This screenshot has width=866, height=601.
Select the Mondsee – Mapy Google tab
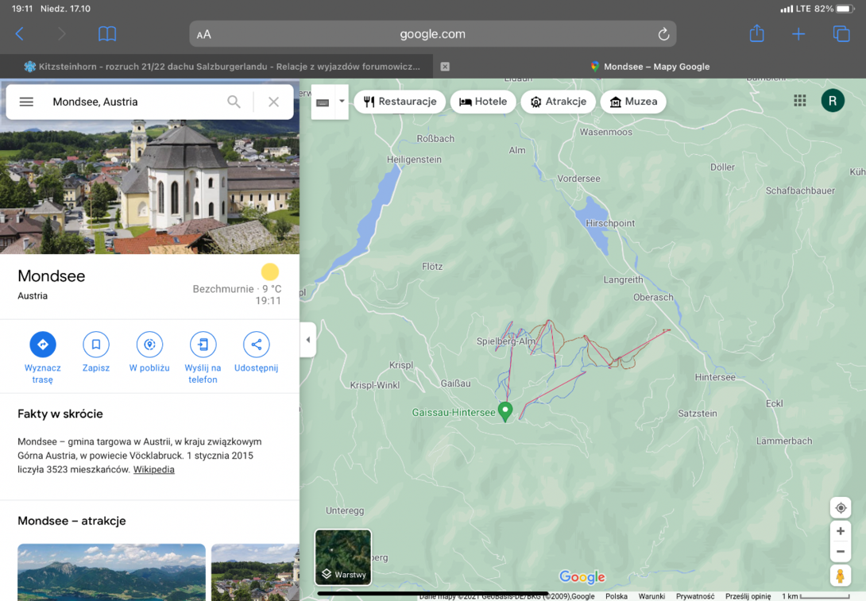650,67
